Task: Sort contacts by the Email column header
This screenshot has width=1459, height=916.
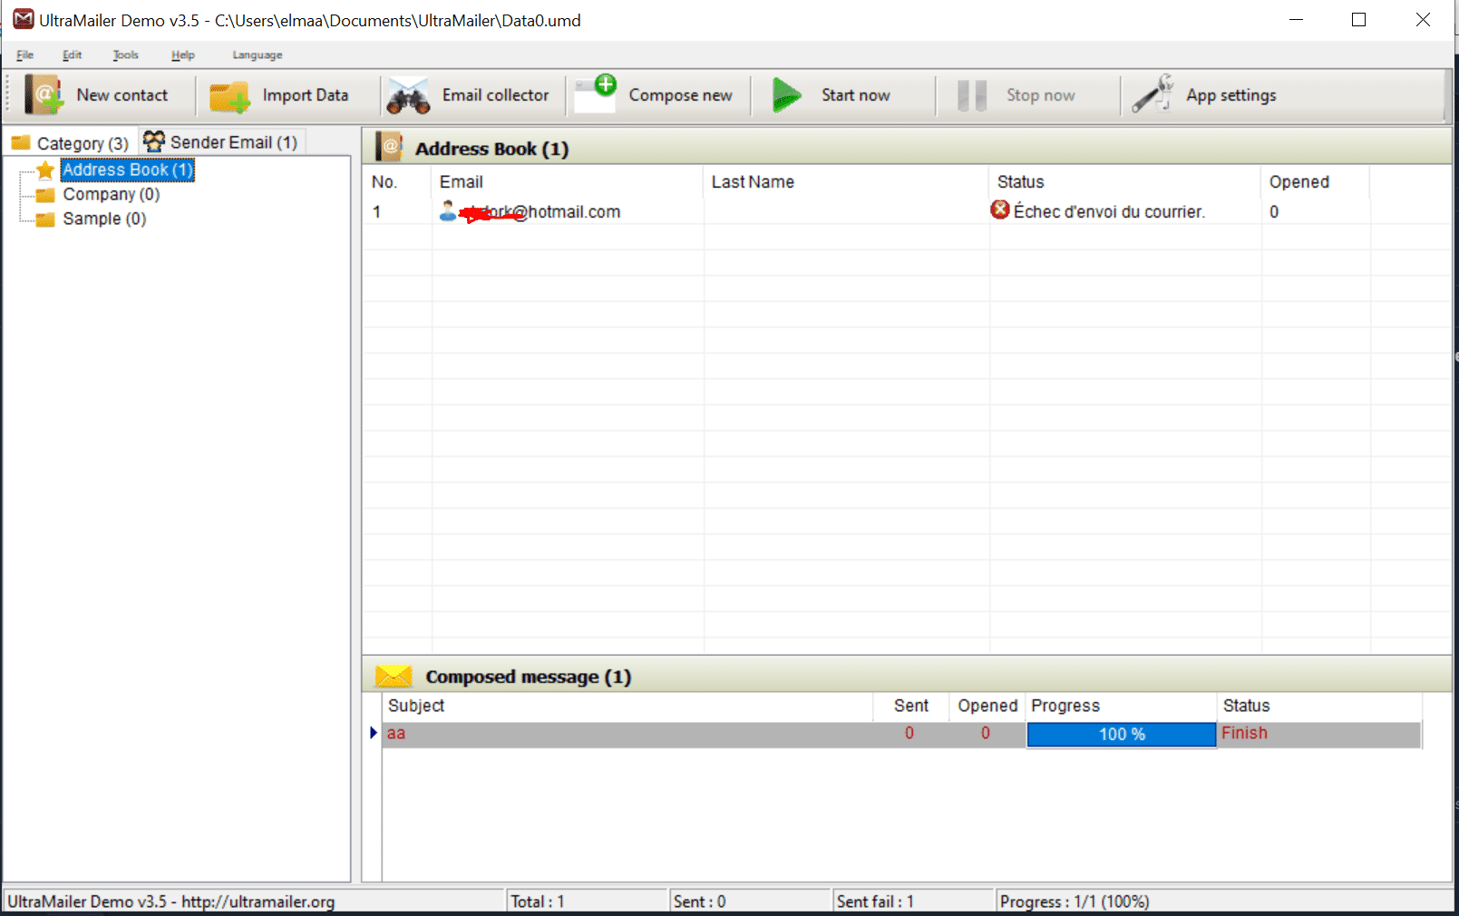Action: (x=568, y=181)
